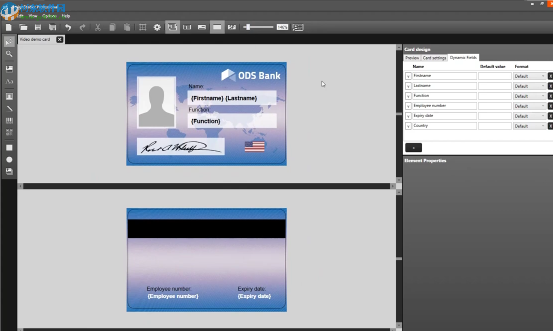The height and width of the screenshot is (331, 553).
Task: Select the Text tool (Aa)
Action: 9,81
